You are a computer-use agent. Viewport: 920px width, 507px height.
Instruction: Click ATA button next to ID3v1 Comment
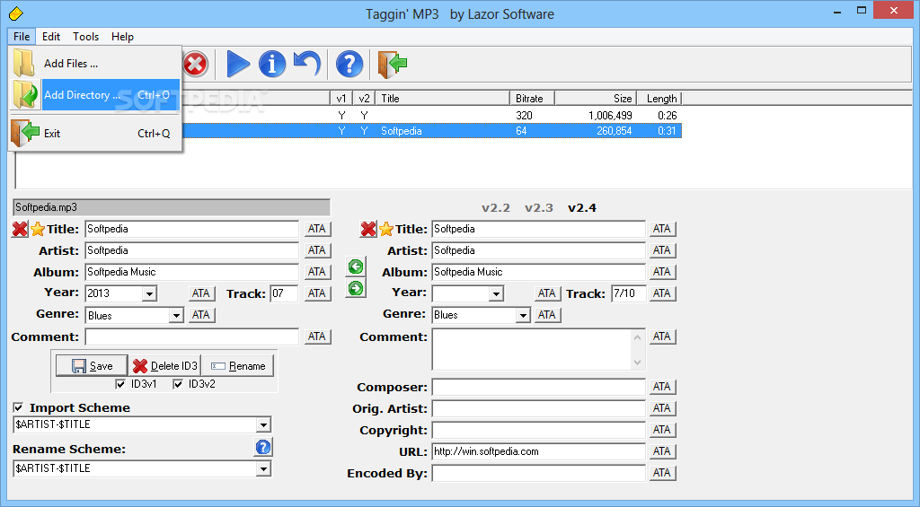(317, 337)
